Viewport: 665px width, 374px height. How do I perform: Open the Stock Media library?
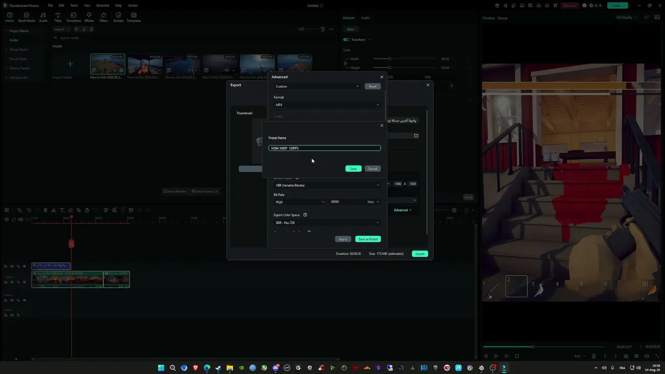(x=26, y=17)
